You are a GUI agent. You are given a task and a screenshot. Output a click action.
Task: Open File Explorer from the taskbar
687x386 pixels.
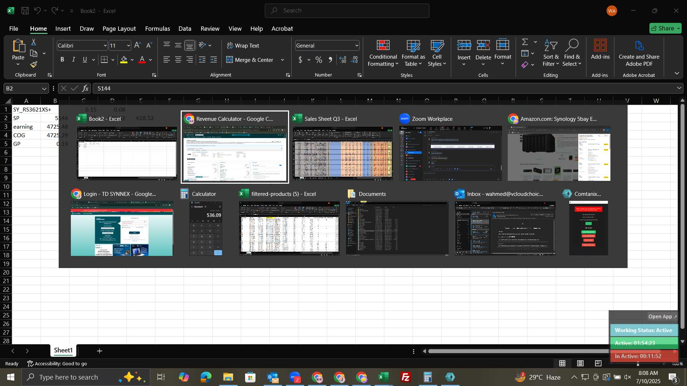(228, 377)
